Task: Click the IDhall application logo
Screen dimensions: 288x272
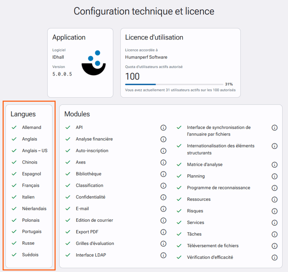Action: click(93, 63)
